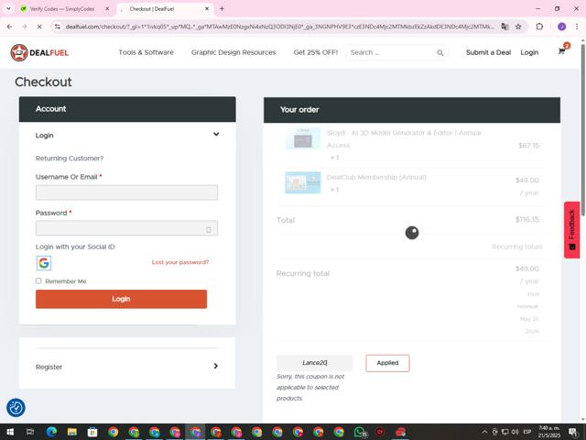
Task: Click the browser address bar URL
Action: [279, 27]
